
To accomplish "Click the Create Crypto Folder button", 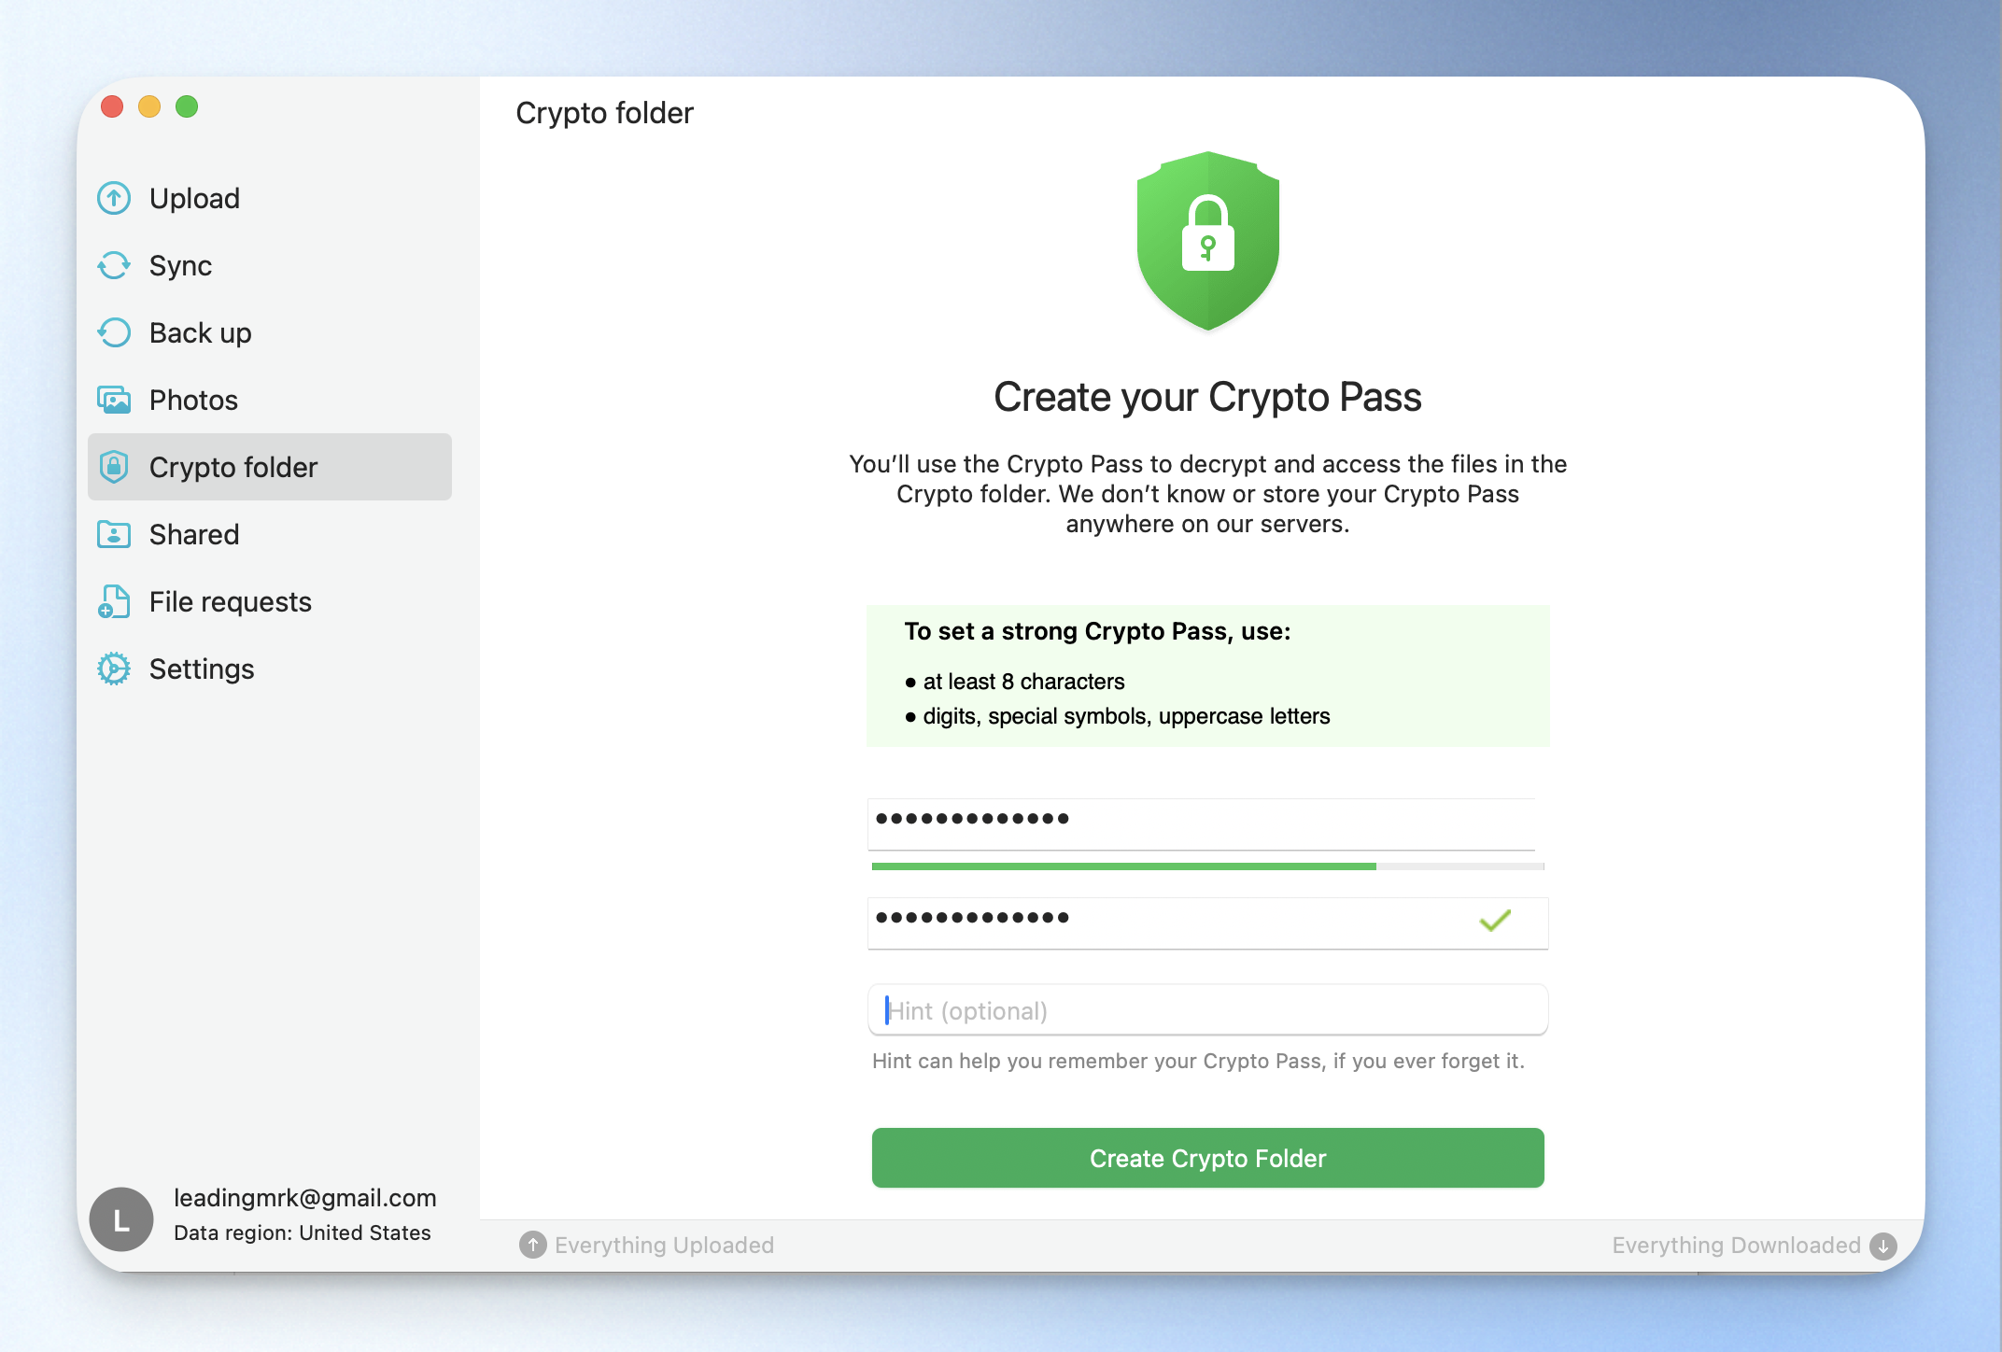I will [1207, 1158].
